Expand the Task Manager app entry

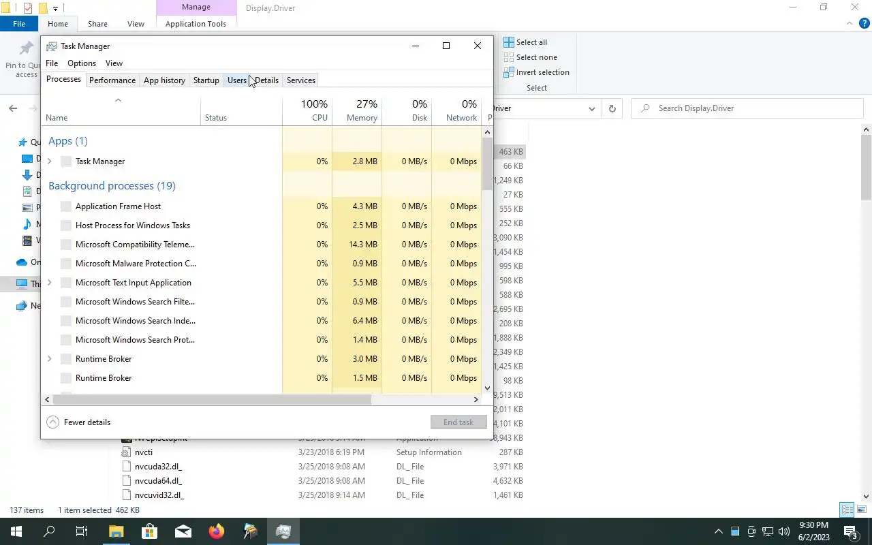(49, 161)
